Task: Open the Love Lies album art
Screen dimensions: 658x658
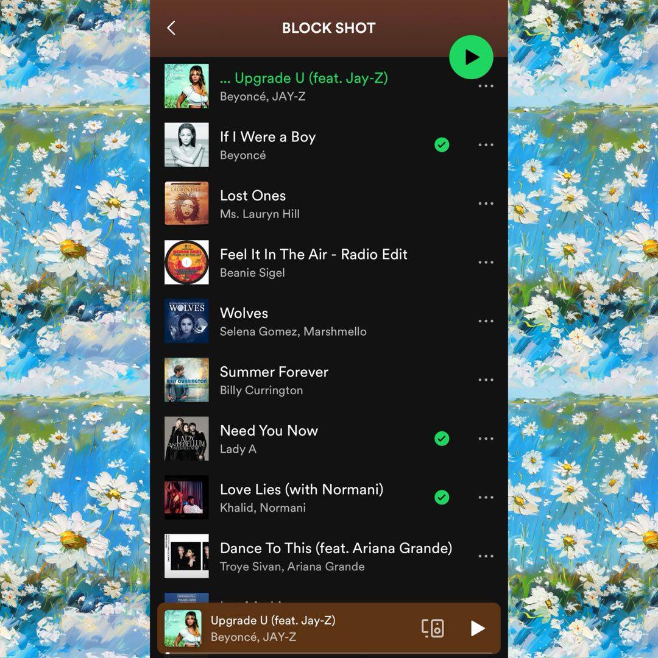Action: pyautogui.click(x=186, y=497)
